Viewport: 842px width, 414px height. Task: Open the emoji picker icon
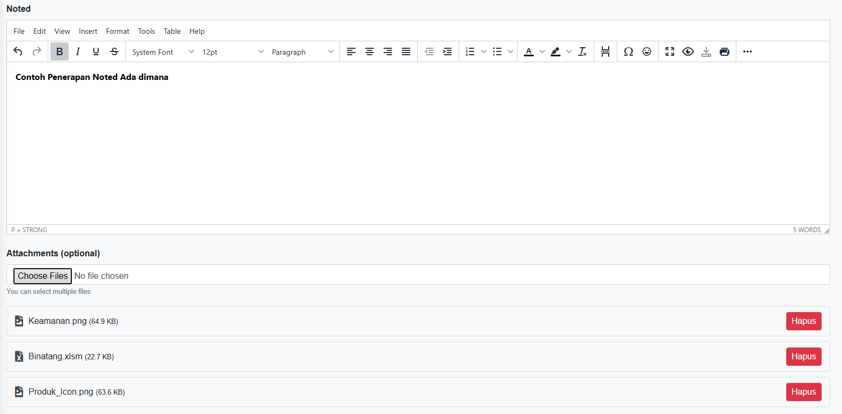click(x=647, y=51)
